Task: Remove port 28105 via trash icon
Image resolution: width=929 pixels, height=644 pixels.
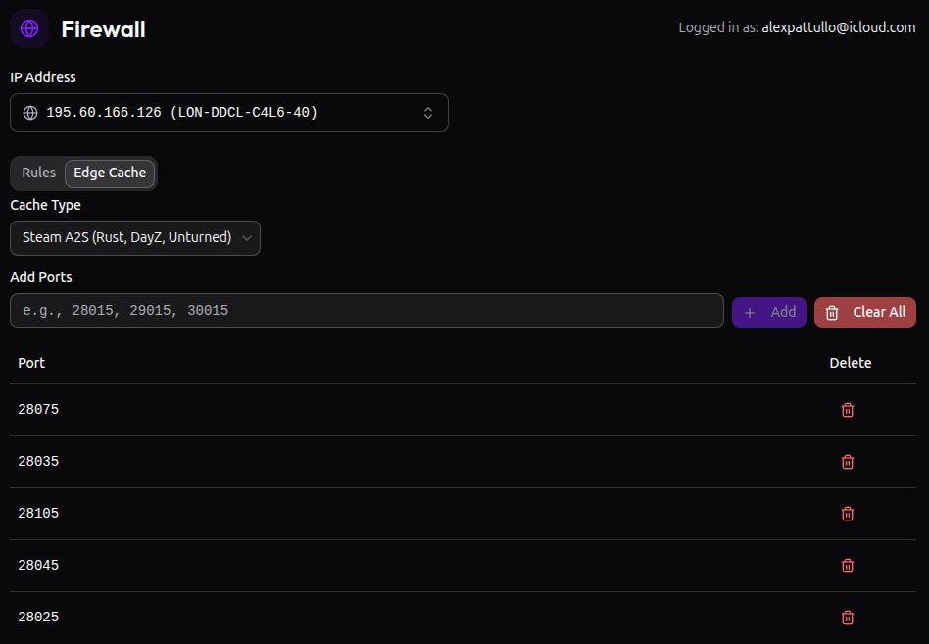Action: coord(848,514)
